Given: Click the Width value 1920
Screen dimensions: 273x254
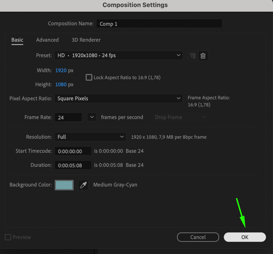Looking at the screenshot, I should (x=61, y=70).
